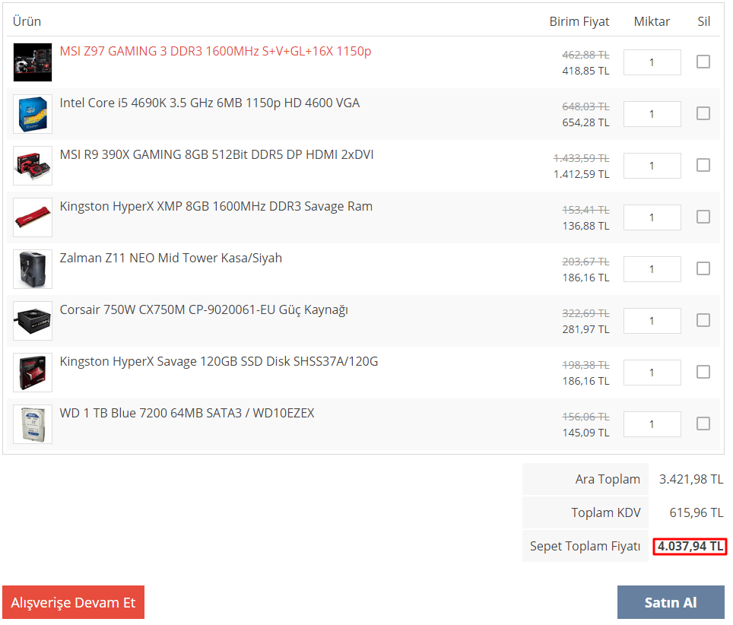This screenshot has height=625, width=733.
Task: Focus quantity field for Kingston HyperX XMP RAM
Action: coord(652,217)
